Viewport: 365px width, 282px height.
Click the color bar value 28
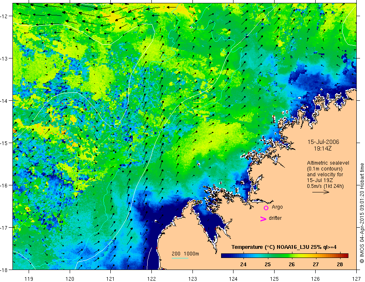point(340,264)
